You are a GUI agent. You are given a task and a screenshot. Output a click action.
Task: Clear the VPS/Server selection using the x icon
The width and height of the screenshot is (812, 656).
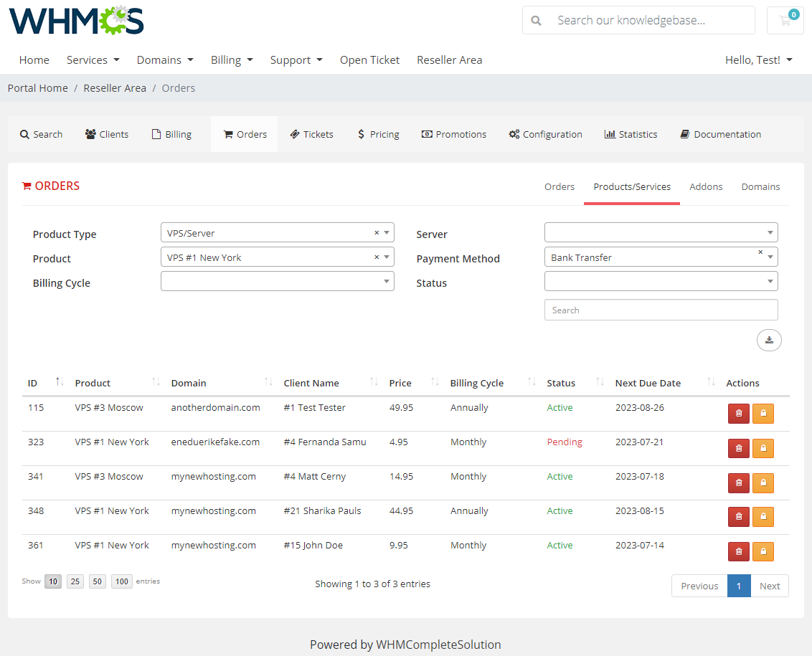[x=376, y=232]
